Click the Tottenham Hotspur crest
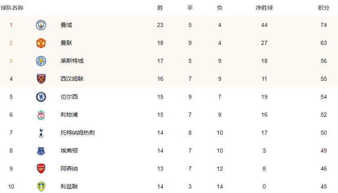This screenshot has width=338, height=193. click(41, 133)
